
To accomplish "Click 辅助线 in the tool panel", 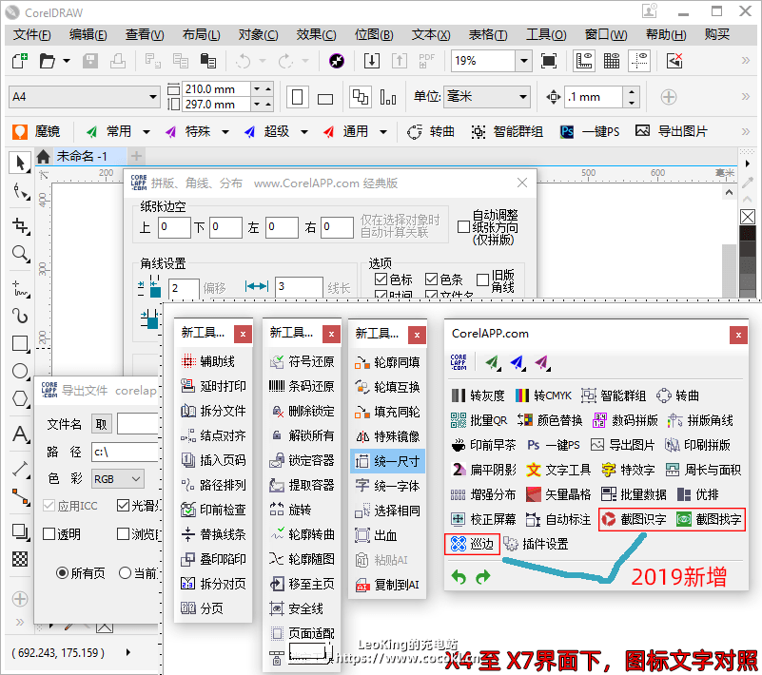I will pos(208,361).
